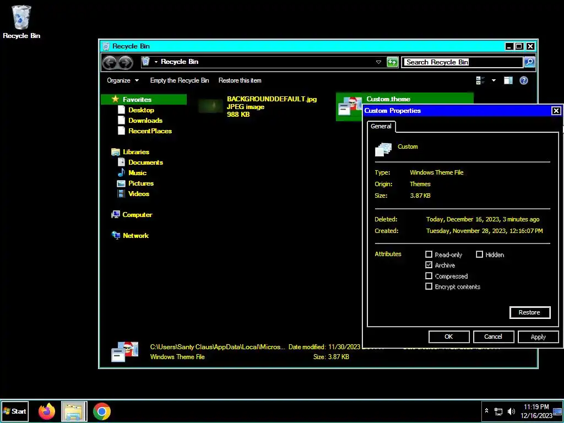Viewport: 564px width, 423px height.
Task: Open File Explorer taskbar button
Action: point(74,411)
